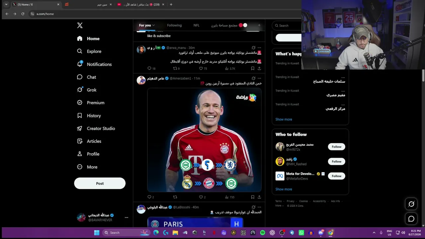Open trend مركز الرقعي
The height and width of the screenshot is (239, 425).
[335, 109]
